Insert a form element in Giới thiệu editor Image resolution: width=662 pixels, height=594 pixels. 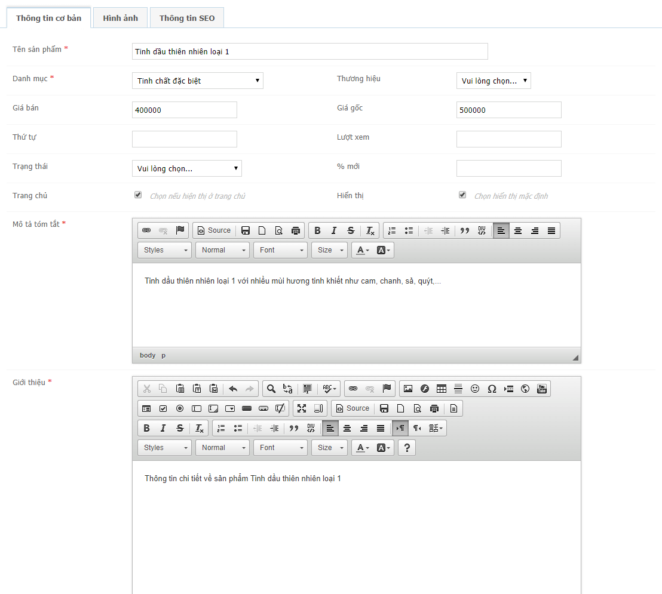pos(146,408)
